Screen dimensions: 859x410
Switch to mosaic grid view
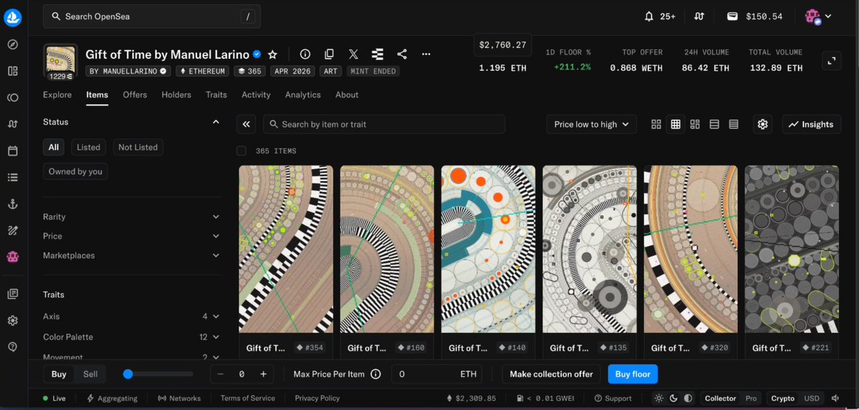click(x=695, y=125)
